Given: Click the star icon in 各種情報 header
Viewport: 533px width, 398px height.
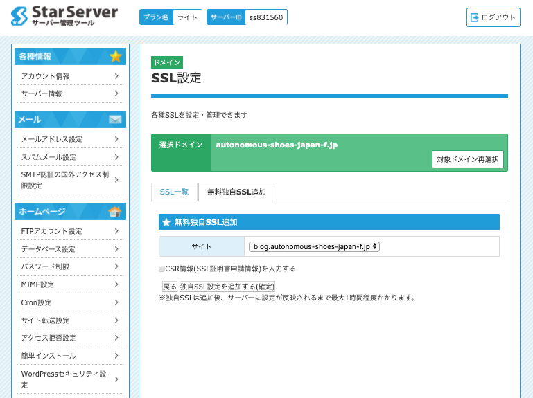Looking at the screenshot, I should (115, 56).
